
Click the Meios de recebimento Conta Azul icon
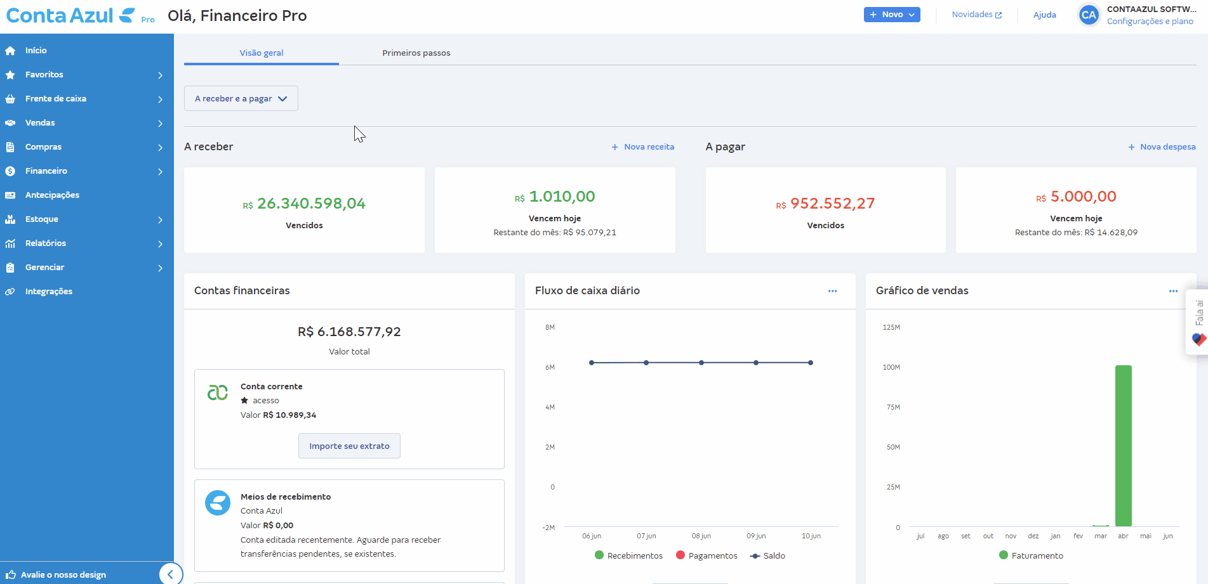pyautogui.click(x=218, y=503)
